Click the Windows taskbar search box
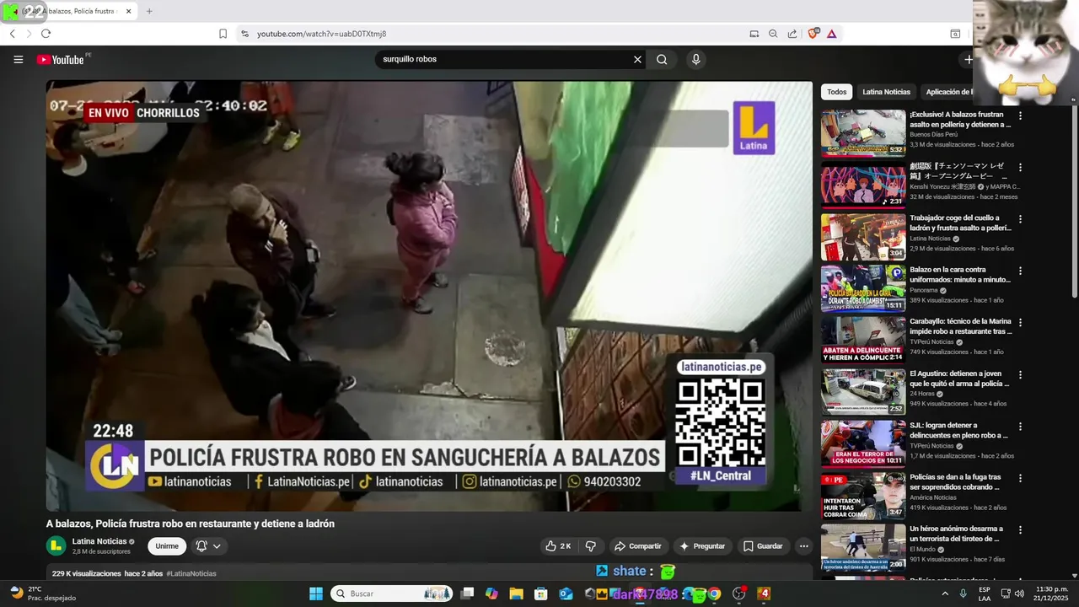Viewport: 1079px width, 607px height. 393,594
